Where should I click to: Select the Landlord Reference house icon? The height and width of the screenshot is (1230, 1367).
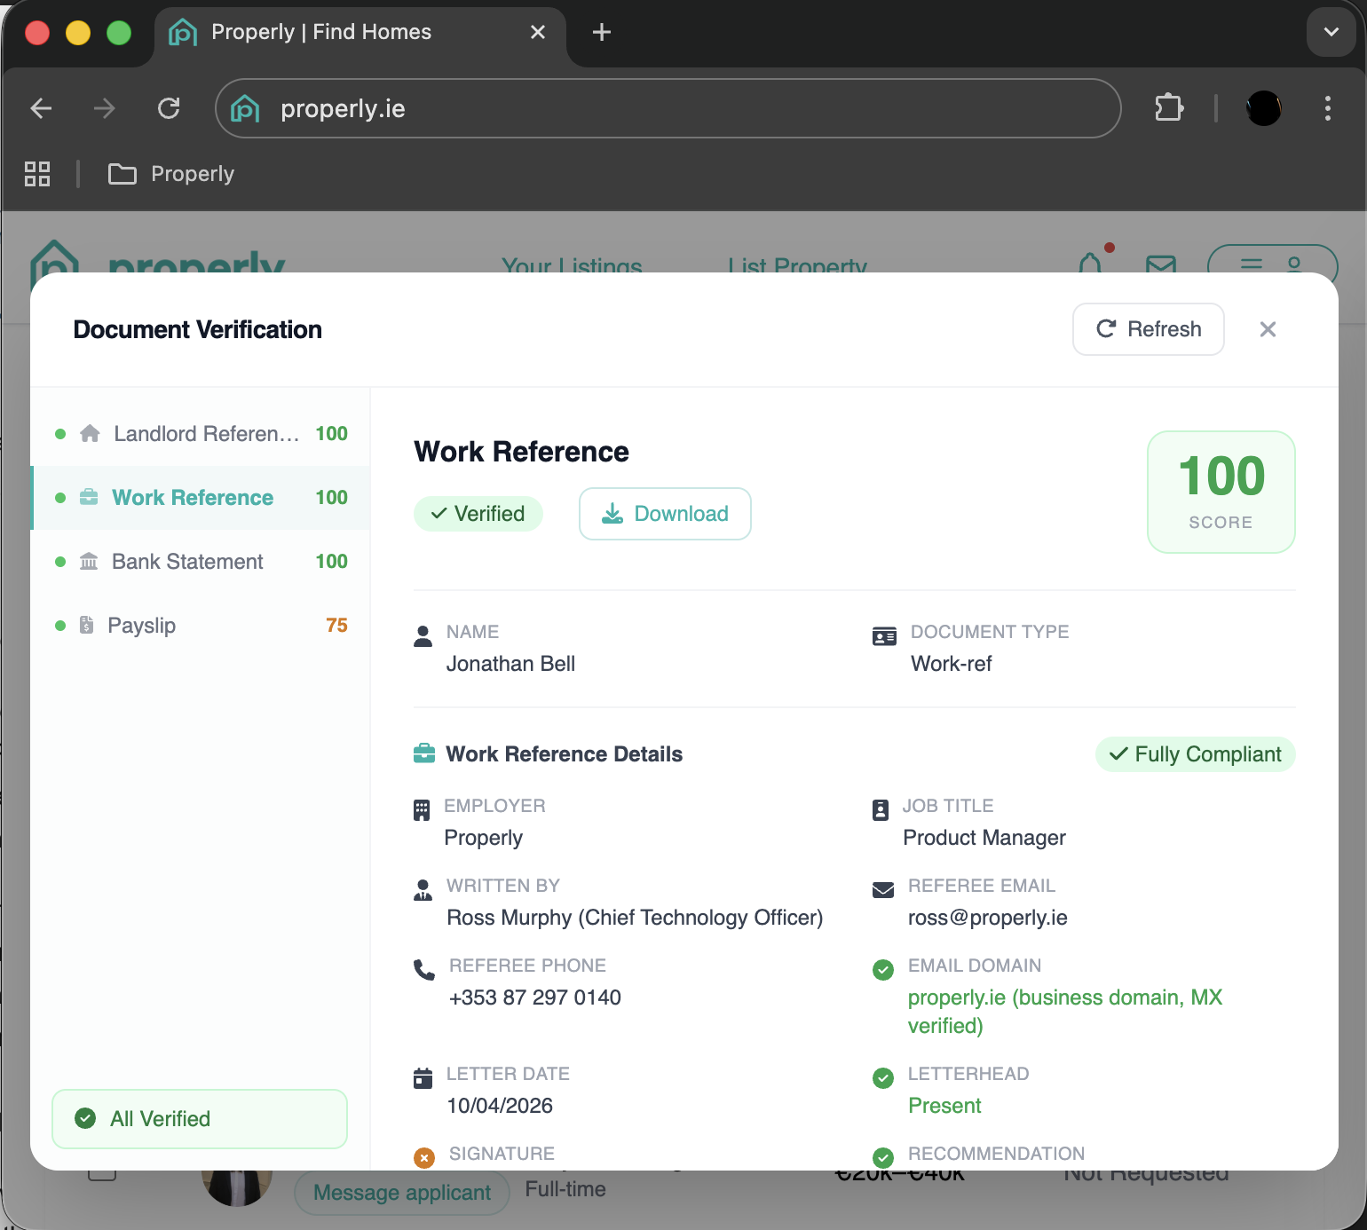[x=90, y=433]
